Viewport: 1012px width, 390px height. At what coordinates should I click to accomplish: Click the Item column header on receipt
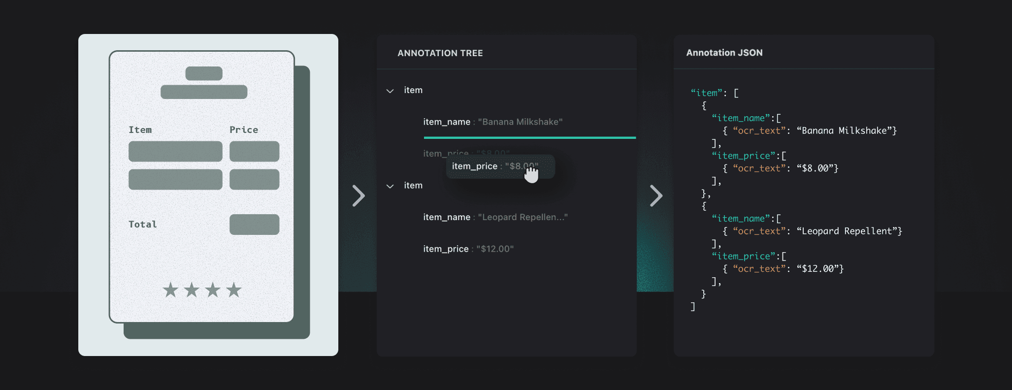[140, 130]
